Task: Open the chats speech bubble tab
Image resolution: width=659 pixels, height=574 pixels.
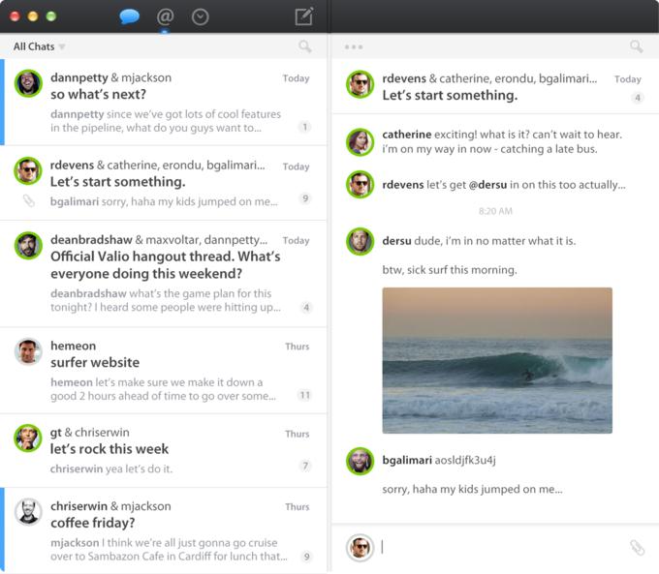Action: (x=129, y=16)
